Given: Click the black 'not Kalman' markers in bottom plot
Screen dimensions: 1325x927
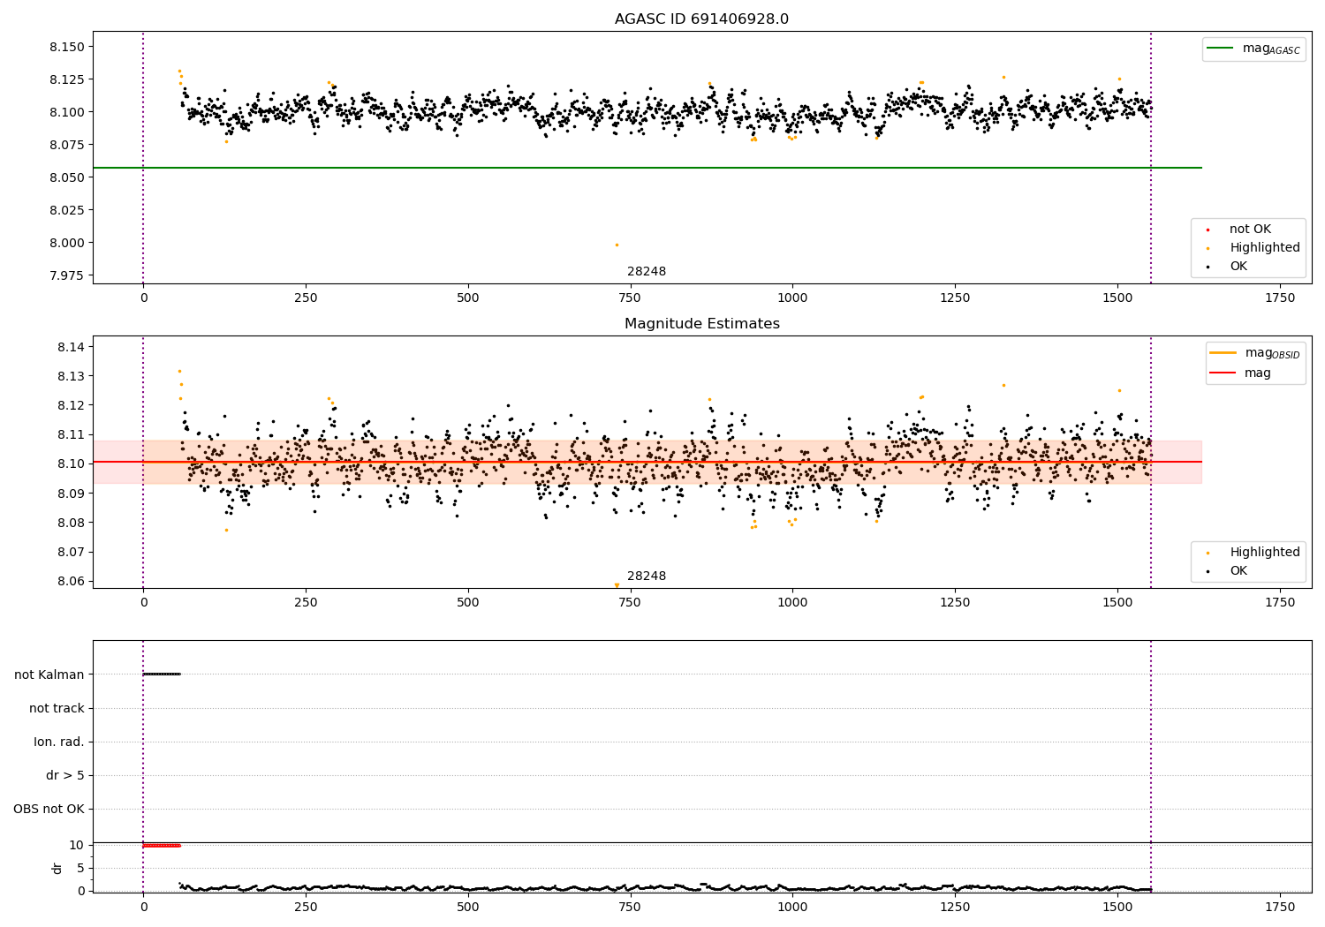Looking at the screenshot, I should [x=162, y=675].
